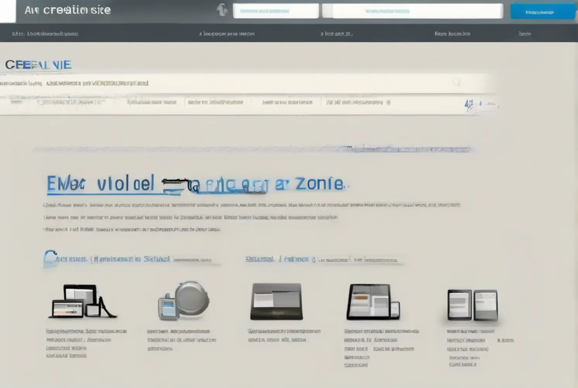Select the dark flat console product image
Image resolution: width=578 pixels, height=388 pixels.
pyautogui.click(x=276, y=301)
